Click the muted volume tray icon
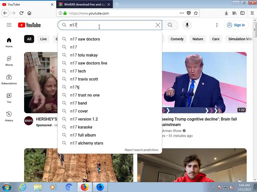 (x=232, y=187)
